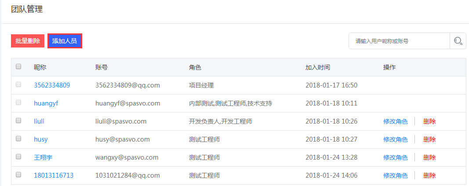This screenshot has height=186, width=469.
Task: Click the 王翔宇 nickname link
Action: [43, 157]
